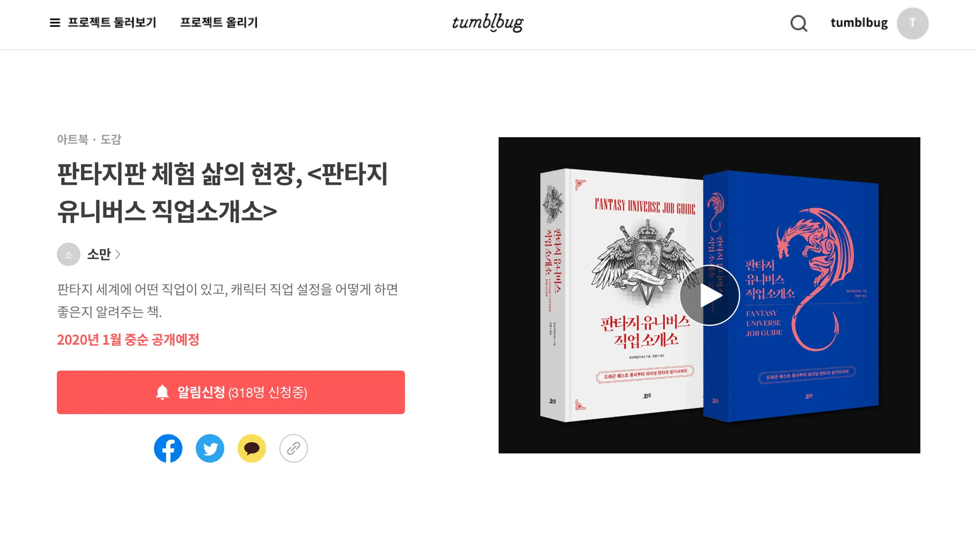Open the hamburger menu icon

(x=55, y=23)
